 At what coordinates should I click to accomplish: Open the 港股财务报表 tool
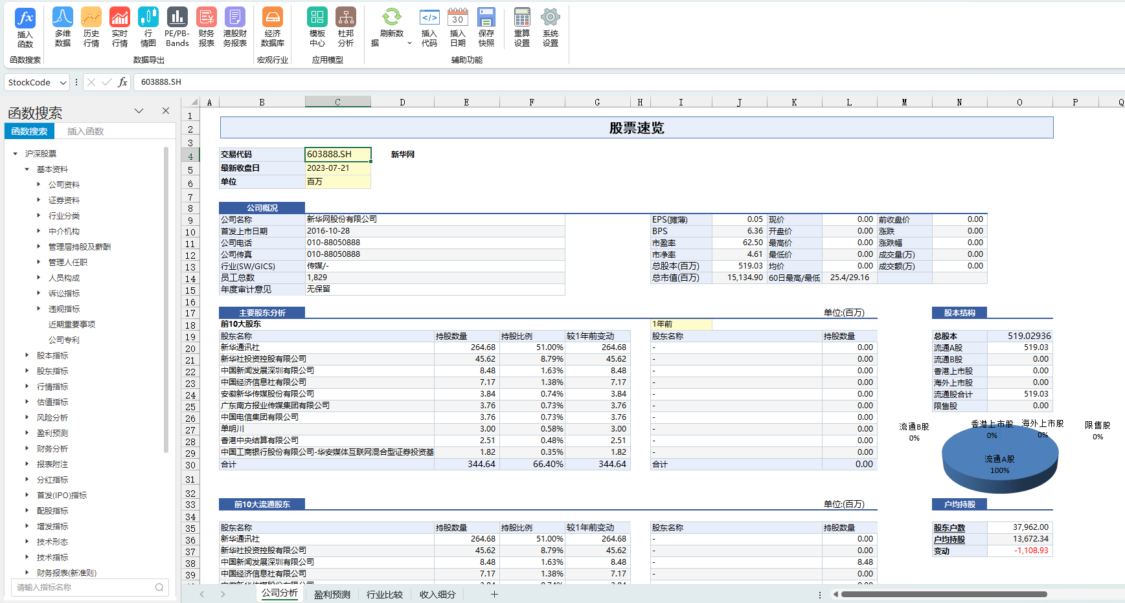[x=235, y=28]
